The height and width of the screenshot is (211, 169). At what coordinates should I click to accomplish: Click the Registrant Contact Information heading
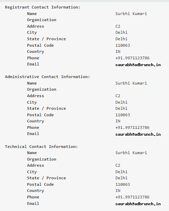pos(43,7)
